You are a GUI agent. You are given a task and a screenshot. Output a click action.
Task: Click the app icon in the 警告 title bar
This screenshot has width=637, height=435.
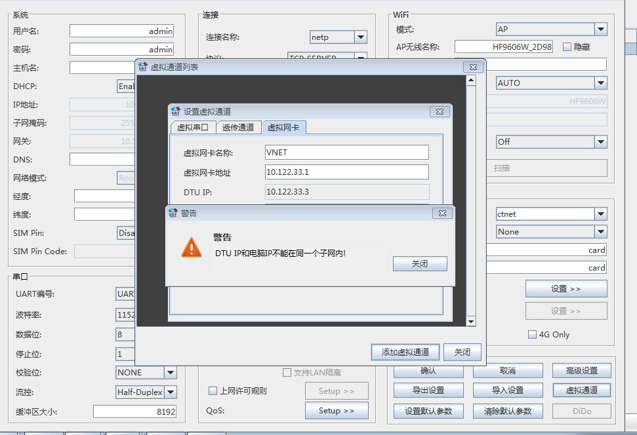173,213
